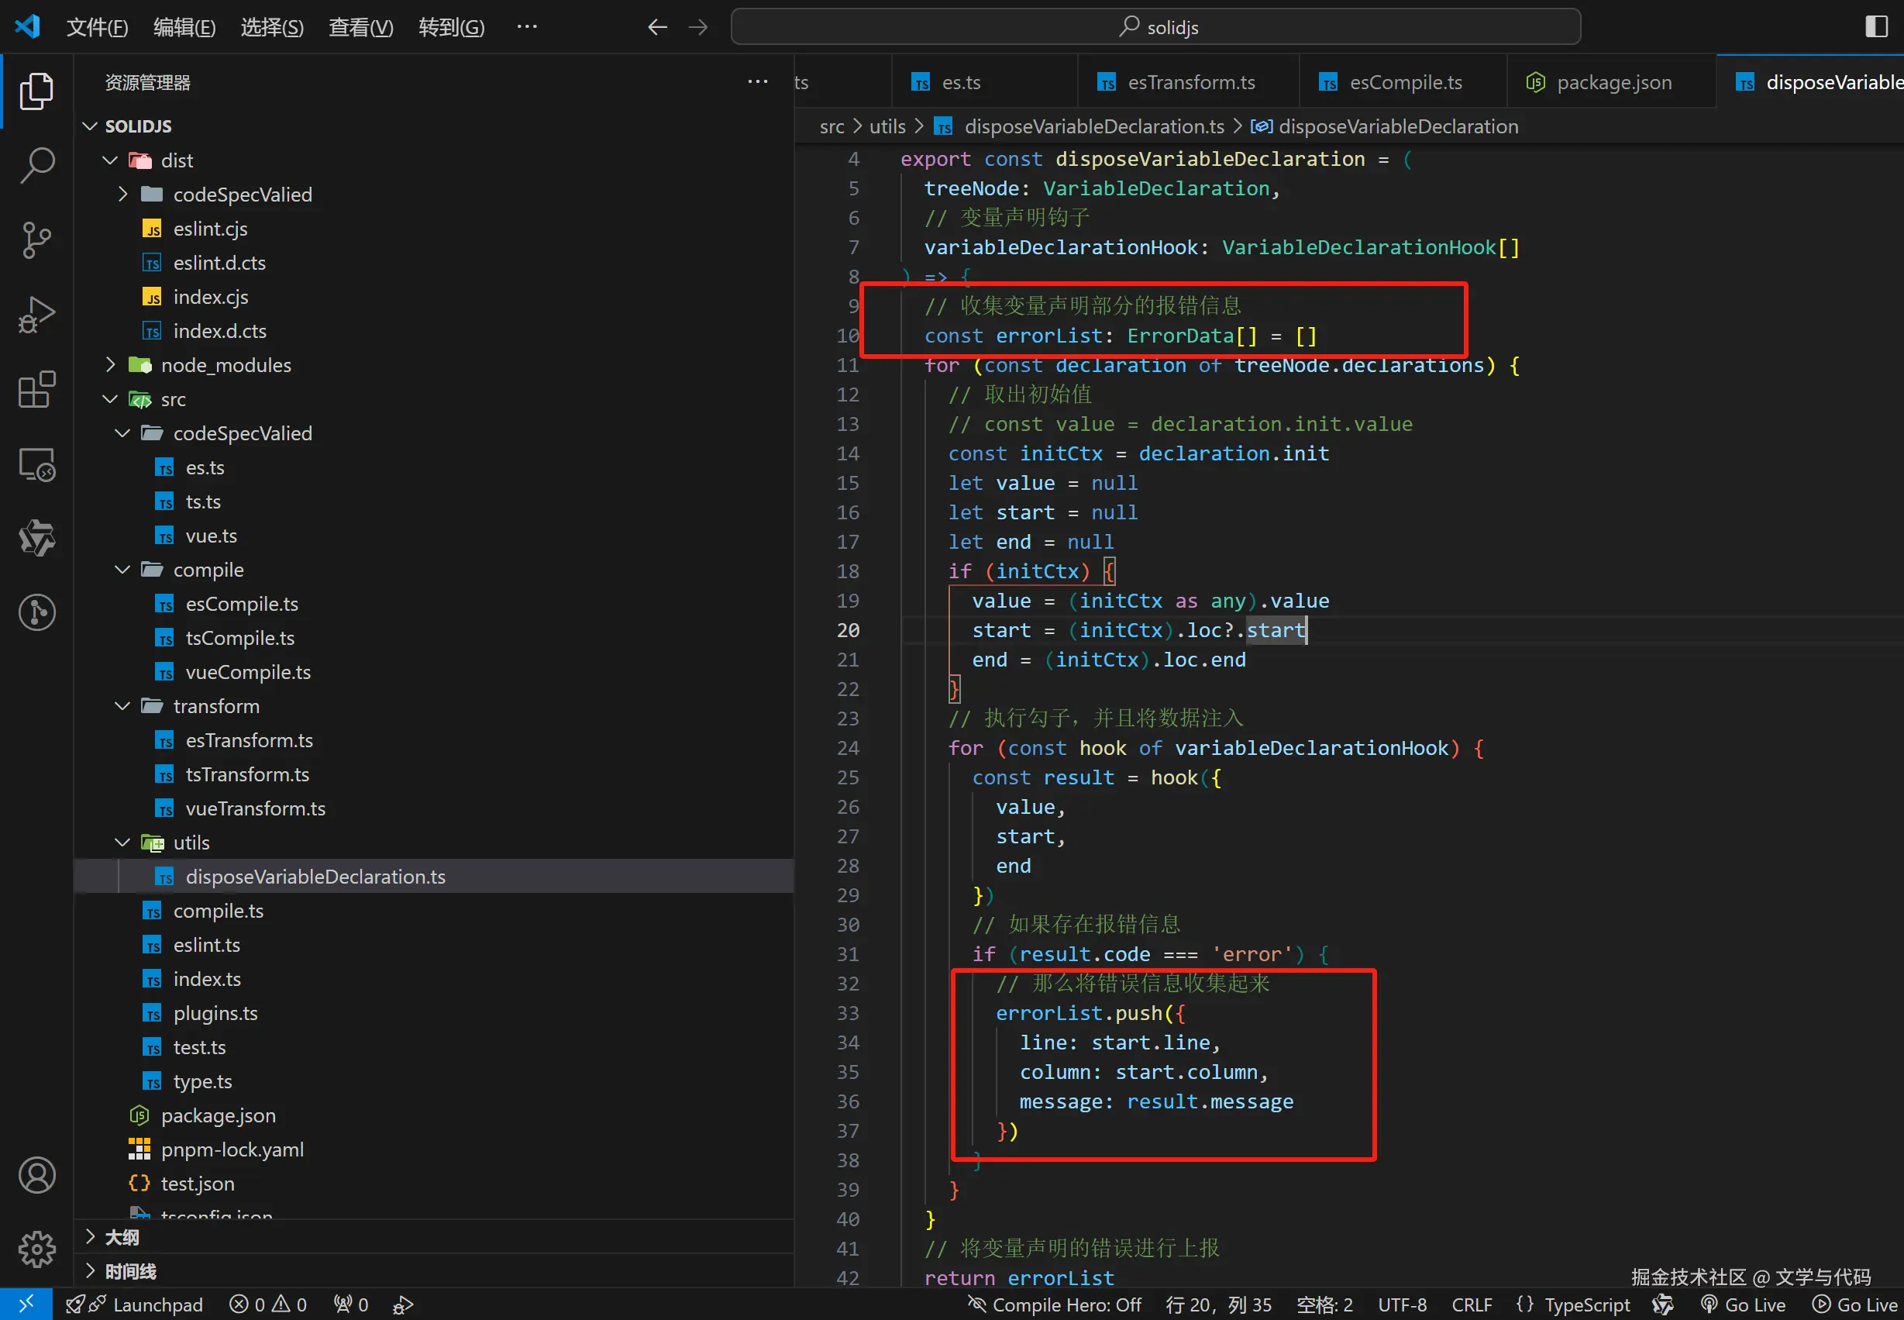This screenshot has height=1320, width=1904.
Task: Click the Accounts icon in activity bar
Action: [36, 1175]
